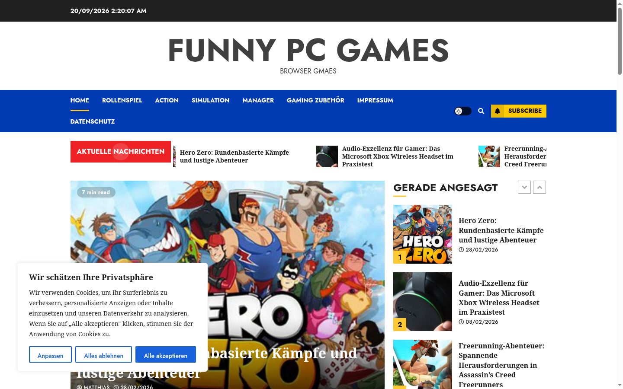Open the Simulation category

tap(210, 100)
